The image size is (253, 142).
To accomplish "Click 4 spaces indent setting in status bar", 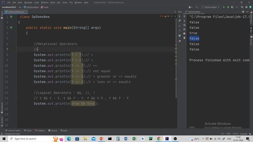I will (244, 134).
